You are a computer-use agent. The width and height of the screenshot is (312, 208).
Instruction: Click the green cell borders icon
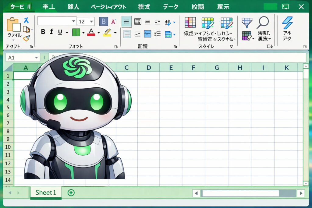(76, 32)
